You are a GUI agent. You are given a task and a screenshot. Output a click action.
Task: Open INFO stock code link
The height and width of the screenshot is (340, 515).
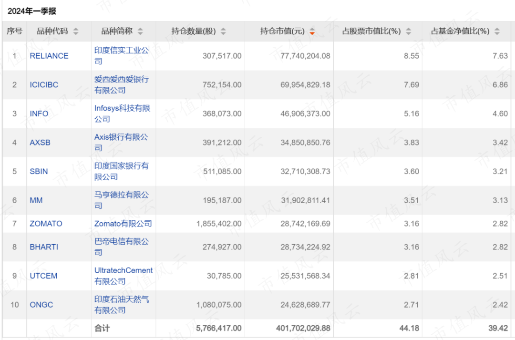tap(39, 113)
